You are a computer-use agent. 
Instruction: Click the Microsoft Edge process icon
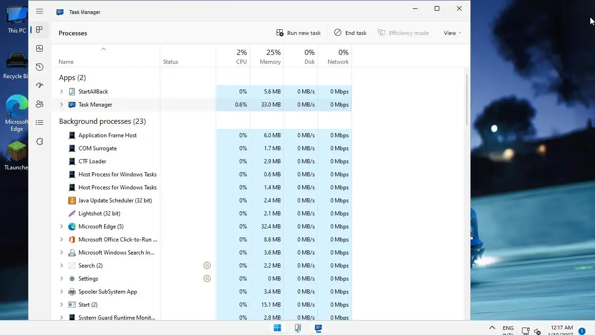72,227
